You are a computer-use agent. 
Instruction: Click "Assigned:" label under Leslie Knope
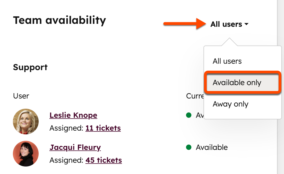click(66, 128)
